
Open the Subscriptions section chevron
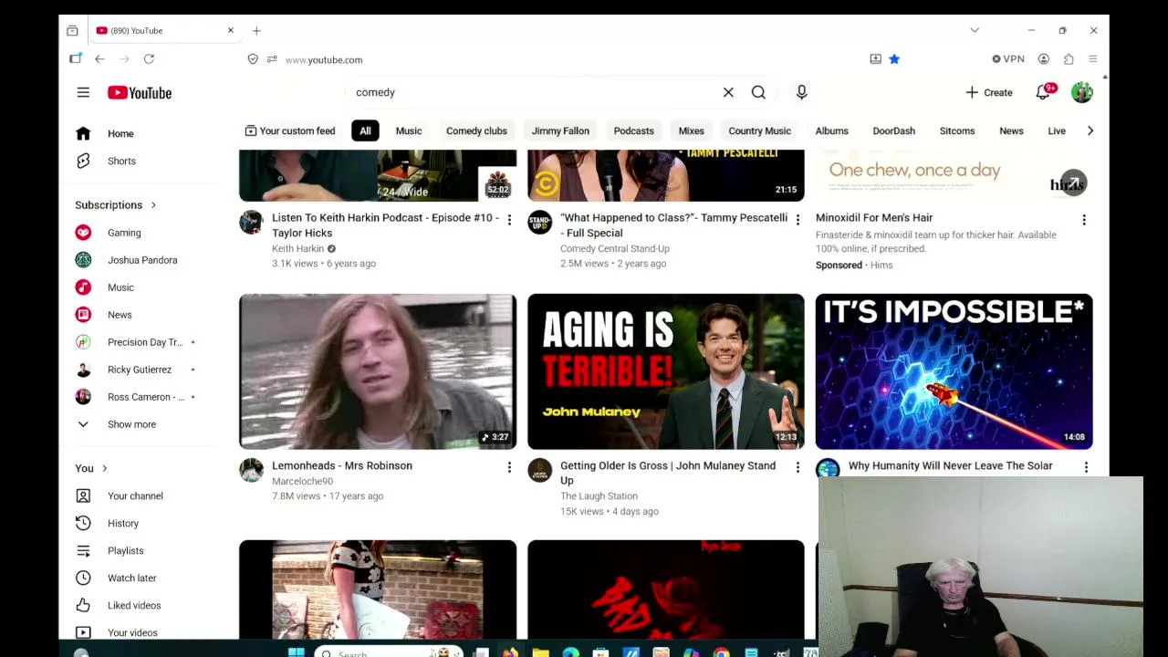[153, 205]
